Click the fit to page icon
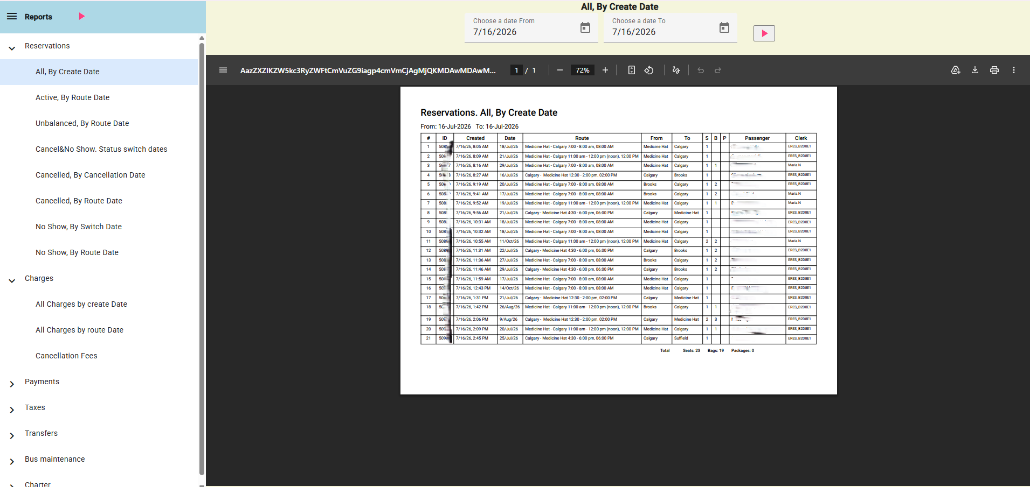The height and width of the screenshot is (487, 1030). (632, 70)
